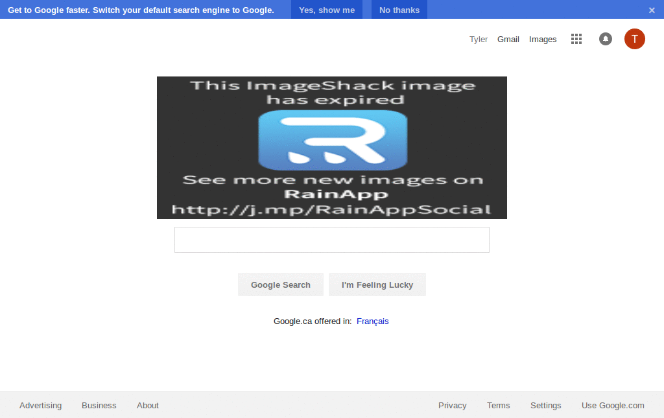Click Yes, show me button
The height and width of the screenshot is (418, 664).
[x=327, y=10]
